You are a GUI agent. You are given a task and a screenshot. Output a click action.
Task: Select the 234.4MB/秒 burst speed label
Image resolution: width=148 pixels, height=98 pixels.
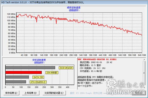coord(52,73)
